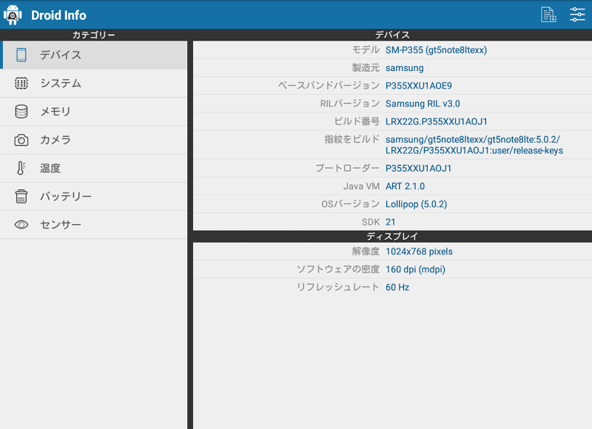This screenshot has width=592, height=429.
Task: Click the chip icon beside システム
Action: pos(21,84)
